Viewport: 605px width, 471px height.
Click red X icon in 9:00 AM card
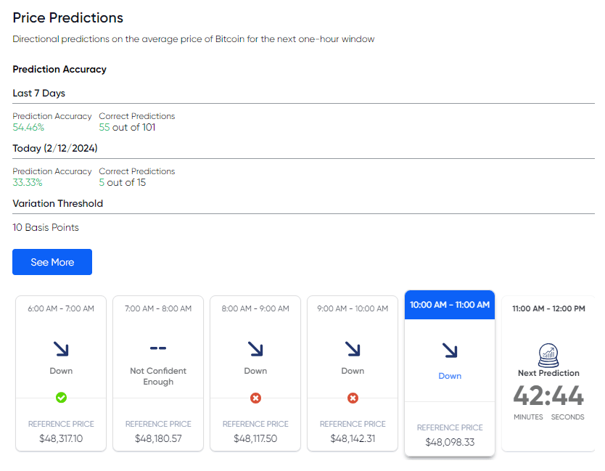coord(353,398)
